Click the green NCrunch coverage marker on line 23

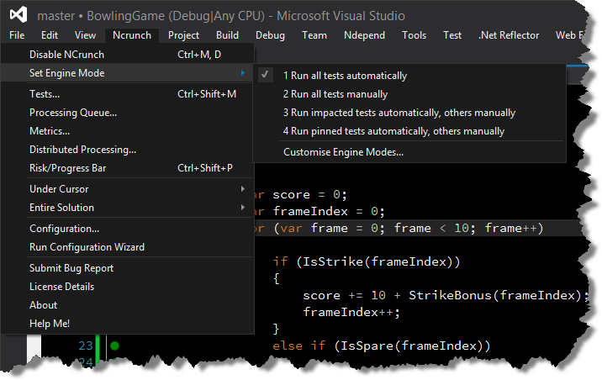coord(114,346)
